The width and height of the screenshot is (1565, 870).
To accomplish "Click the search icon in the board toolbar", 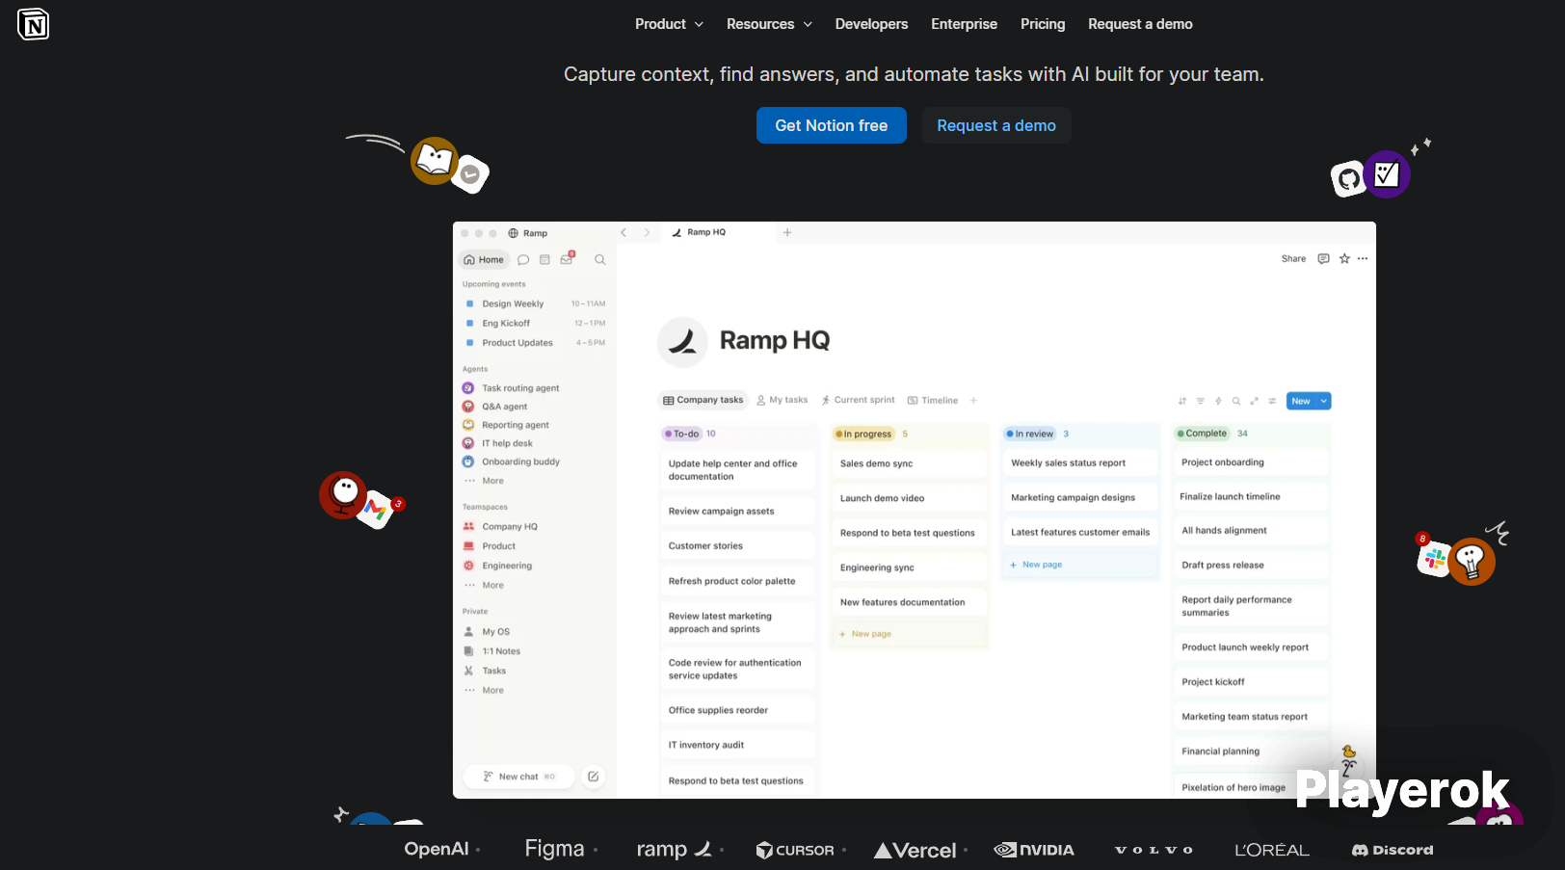I will pyautogui.click(x=1236, y=401).
